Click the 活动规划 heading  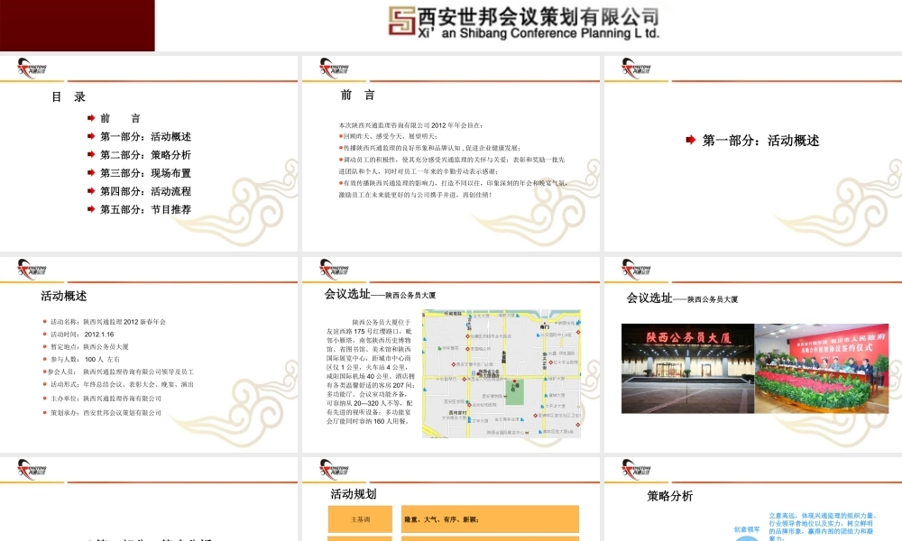point(354,494)
